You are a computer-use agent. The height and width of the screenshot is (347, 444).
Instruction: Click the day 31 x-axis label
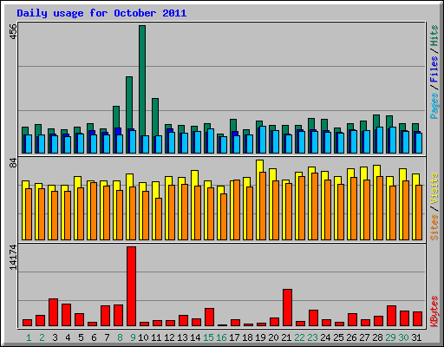[x=416, y=337]
